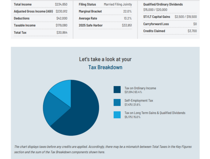Click the Credits Claimed label
The height and width of the screenshot is (159, 210).
click(154, 31)
